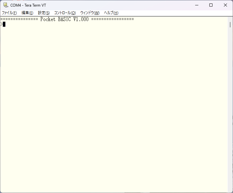Open the 編集(E) menu
The image size is (233, 193).
[27, 13]
